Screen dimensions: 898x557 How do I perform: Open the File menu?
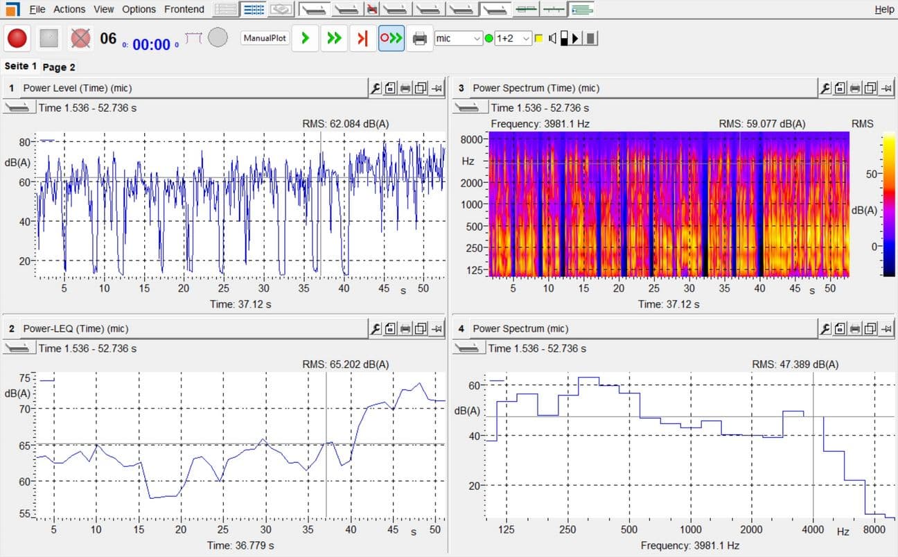coord(37,9)
